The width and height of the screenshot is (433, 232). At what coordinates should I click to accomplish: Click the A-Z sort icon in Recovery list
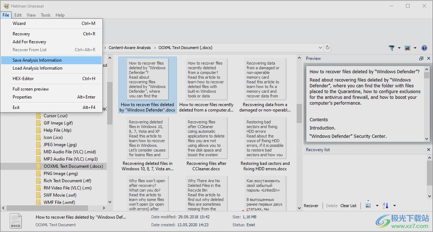click(385, 206)
